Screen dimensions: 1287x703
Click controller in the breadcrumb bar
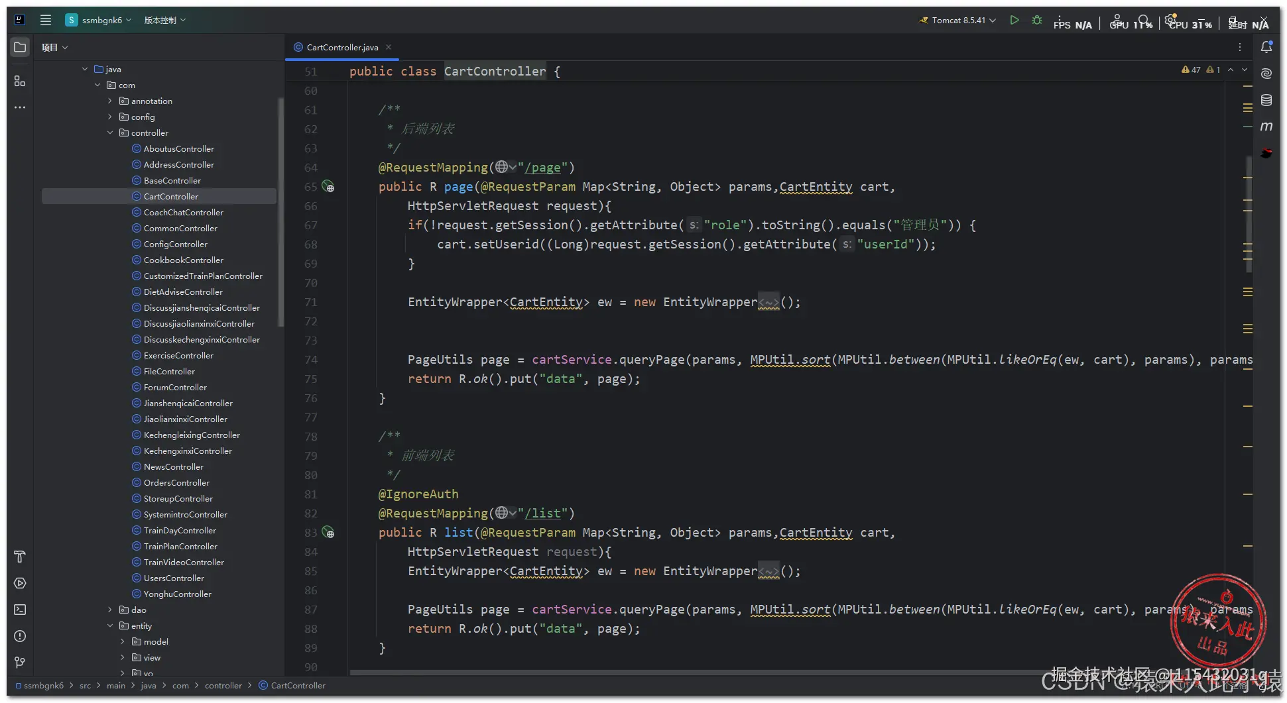[x=223, y=685]
